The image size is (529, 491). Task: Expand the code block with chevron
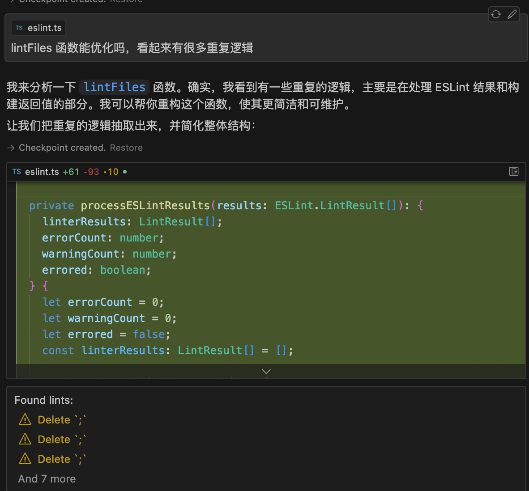tap(266, 372)
